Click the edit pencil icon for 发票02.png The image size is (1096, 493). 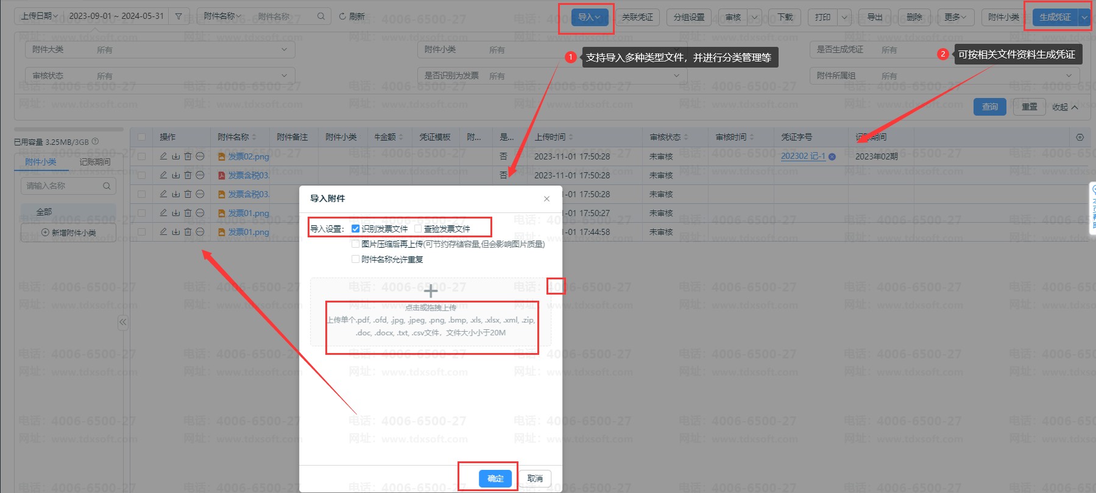[x=163, y=156]
